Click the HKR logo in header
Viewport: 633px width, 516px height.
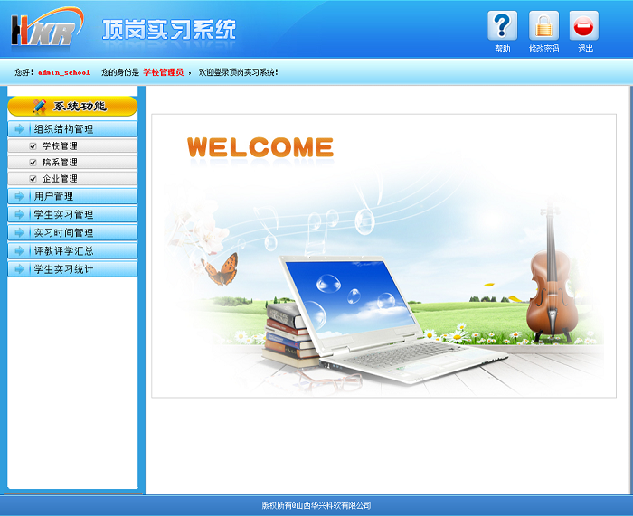click(45, 29)
